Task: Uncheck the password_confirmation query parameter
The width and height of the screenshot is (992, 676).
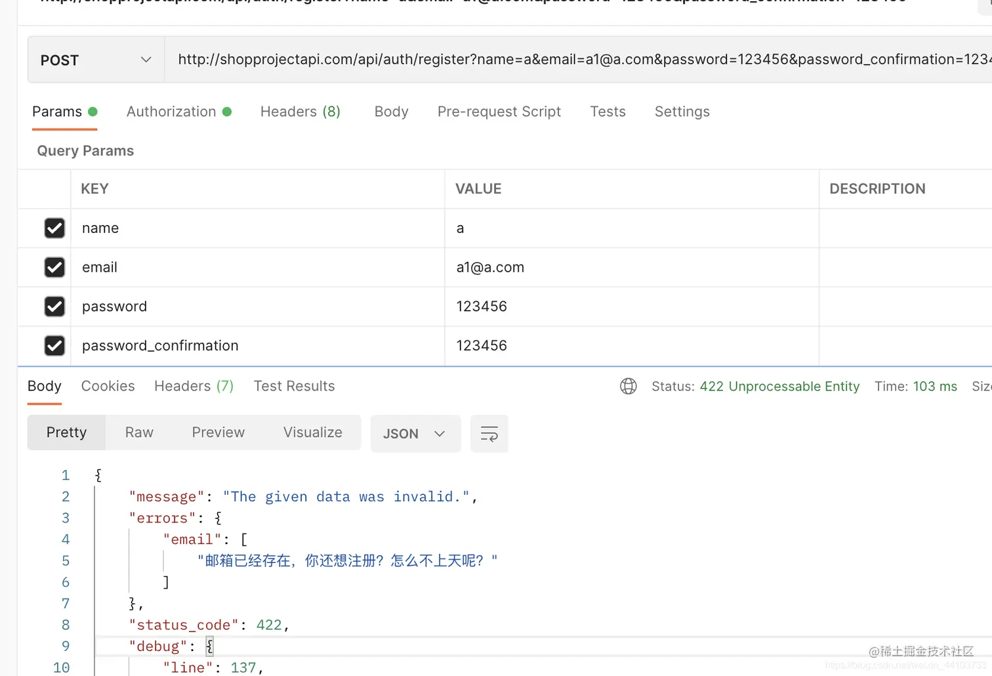Action: (54, 346)
